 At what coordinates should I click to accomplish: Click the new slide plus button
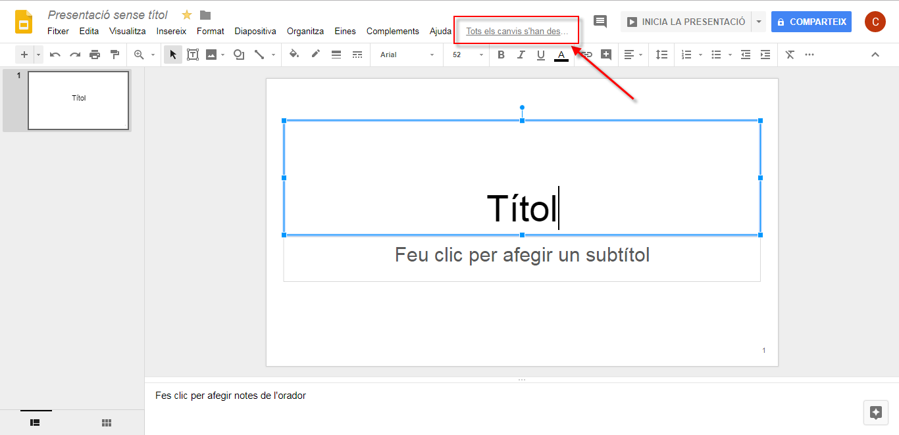pyautogui.click(x=24, y=55)
